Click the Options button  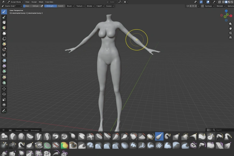tap(230, 6)
